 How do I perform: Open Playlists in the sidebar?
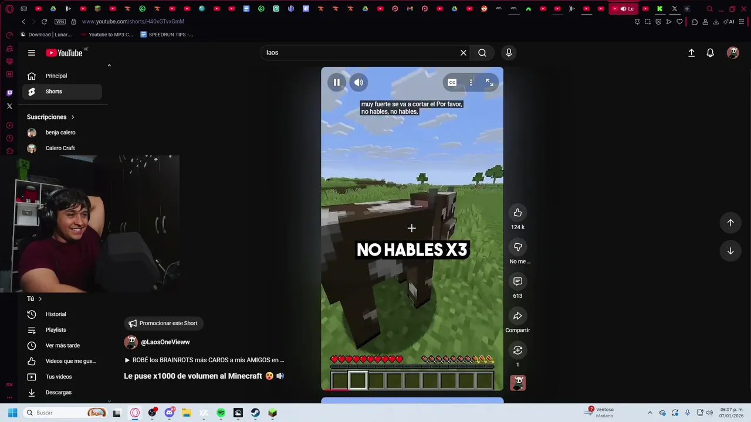(62, 330)
